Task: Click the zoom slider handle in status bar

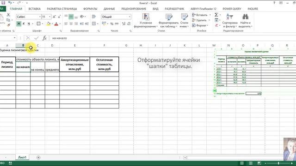Action: pos(278,163)
